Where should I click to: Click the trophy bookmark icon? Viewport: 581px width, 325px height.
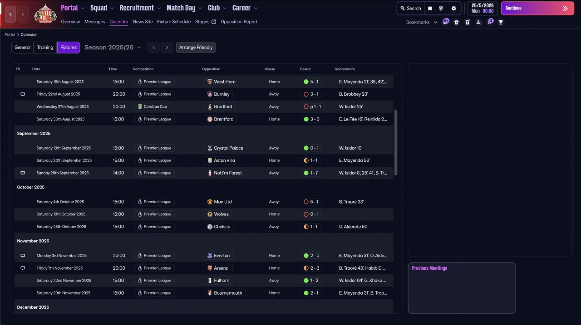click(x=501, y=22)
